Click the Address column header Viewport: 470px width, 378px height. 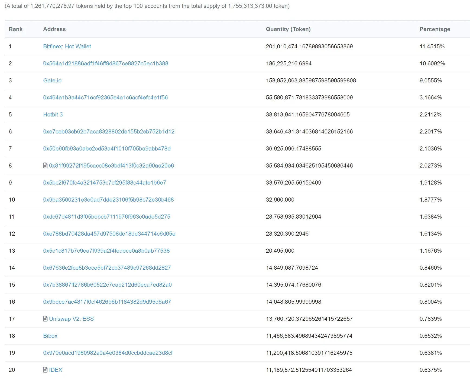[x=54, y=29]
